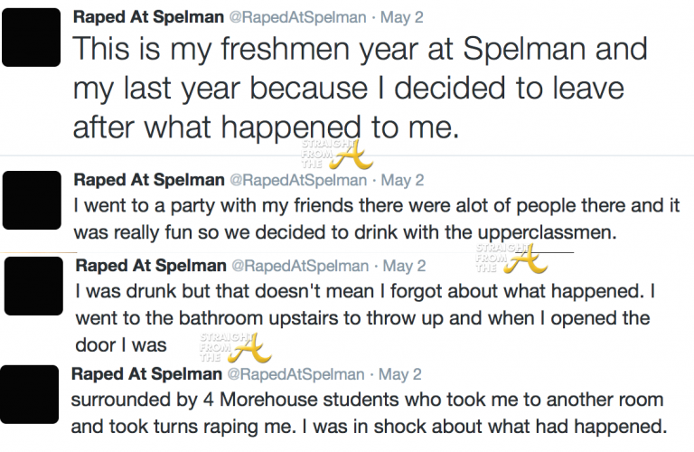This screenshot has height=452, width=694.
Task: Open the display name on the top tweet
Action: point(134,16)
